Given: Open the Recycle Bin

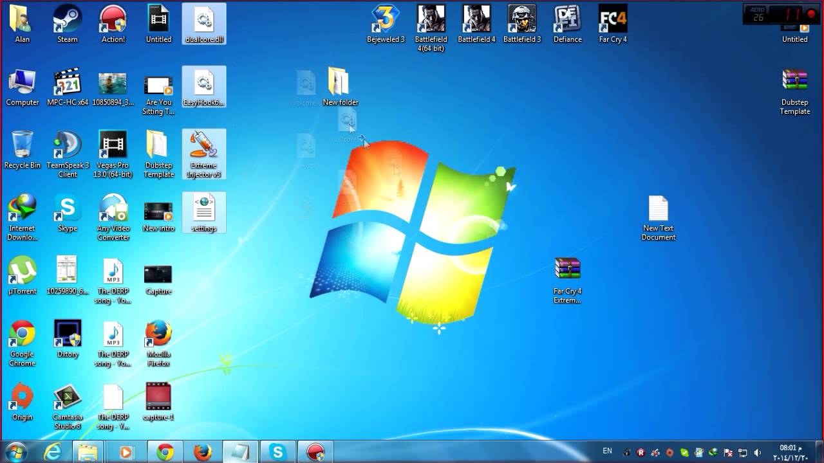Looking at the screenshot, I should click(x=22, y=145).
